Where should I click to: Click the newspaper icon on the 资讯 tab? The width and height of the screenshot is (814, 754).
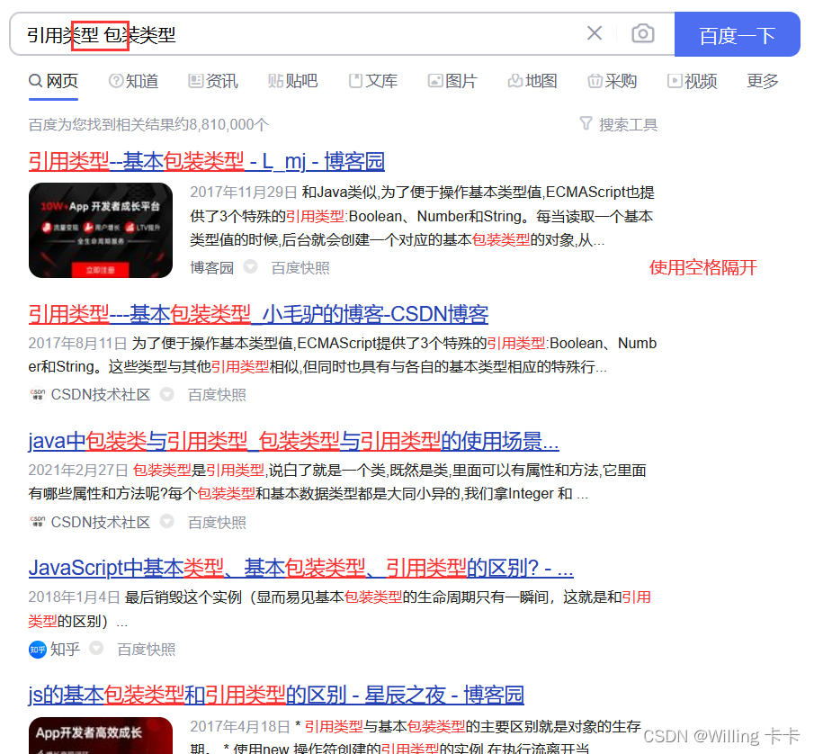tap(195, 81)
